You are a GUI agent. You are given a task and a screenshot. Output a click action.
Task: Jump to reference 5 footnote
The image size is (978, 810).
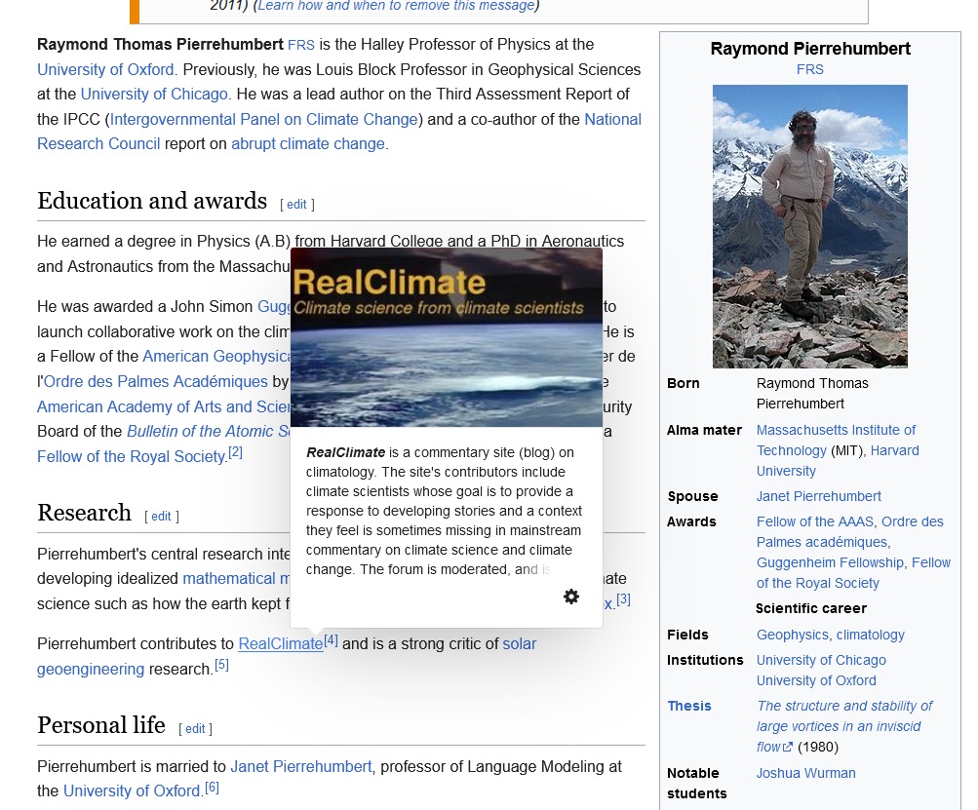[x=221, y=666]
